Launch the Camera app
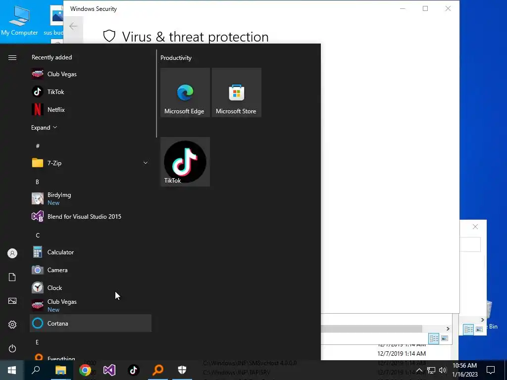 coord(91,270)
